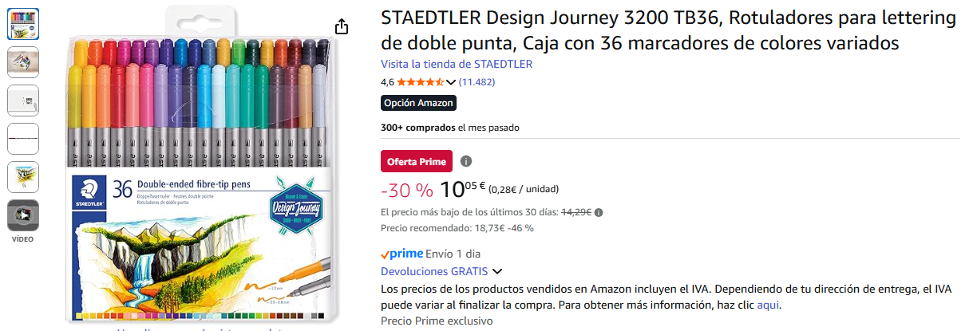
Task: Visit the STAEDTLER store link
Action: [x=457, y=64]
